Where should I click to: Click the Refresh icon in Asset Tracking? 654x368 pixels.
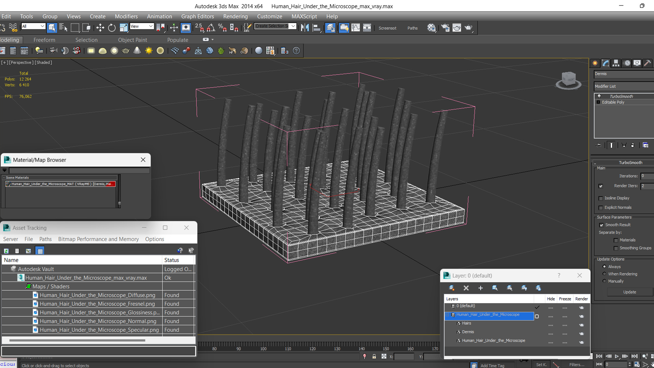click(6, 251)
